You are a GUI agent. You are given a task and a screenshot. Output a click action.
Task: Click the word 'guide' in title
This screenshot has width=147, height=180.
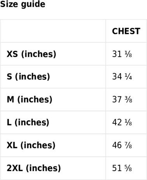[33, 5]
